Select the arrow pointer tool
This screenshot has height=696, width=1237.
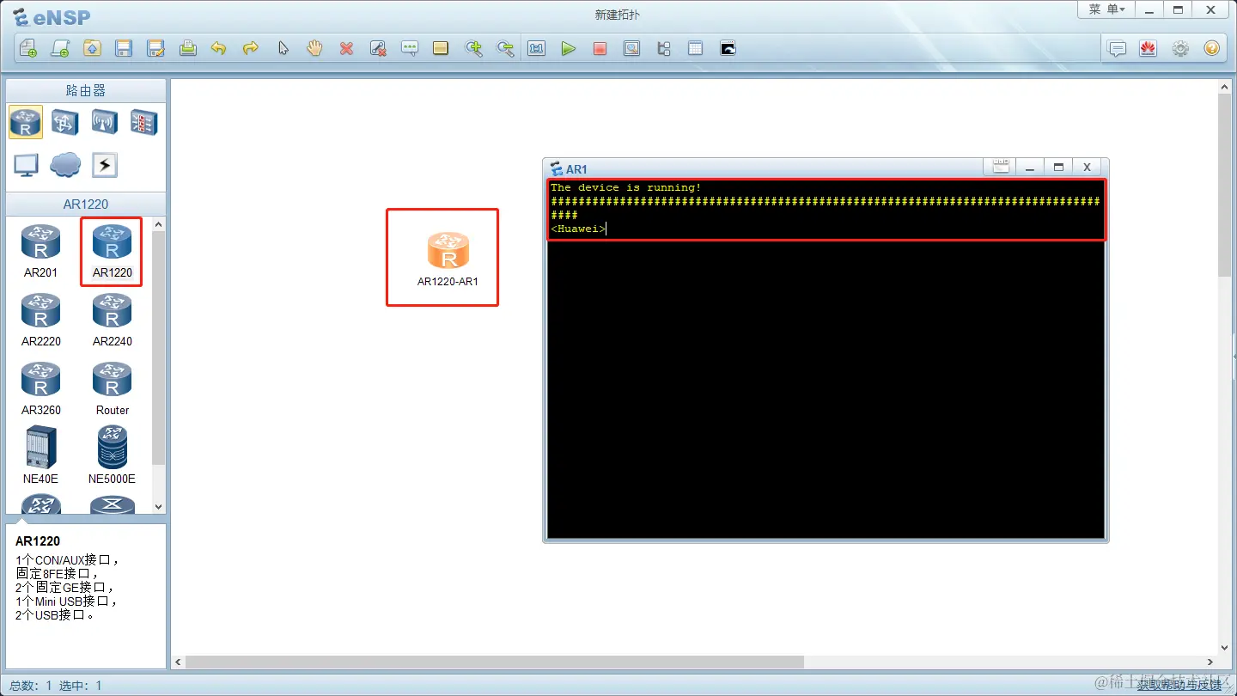click(x=283, y=49)
